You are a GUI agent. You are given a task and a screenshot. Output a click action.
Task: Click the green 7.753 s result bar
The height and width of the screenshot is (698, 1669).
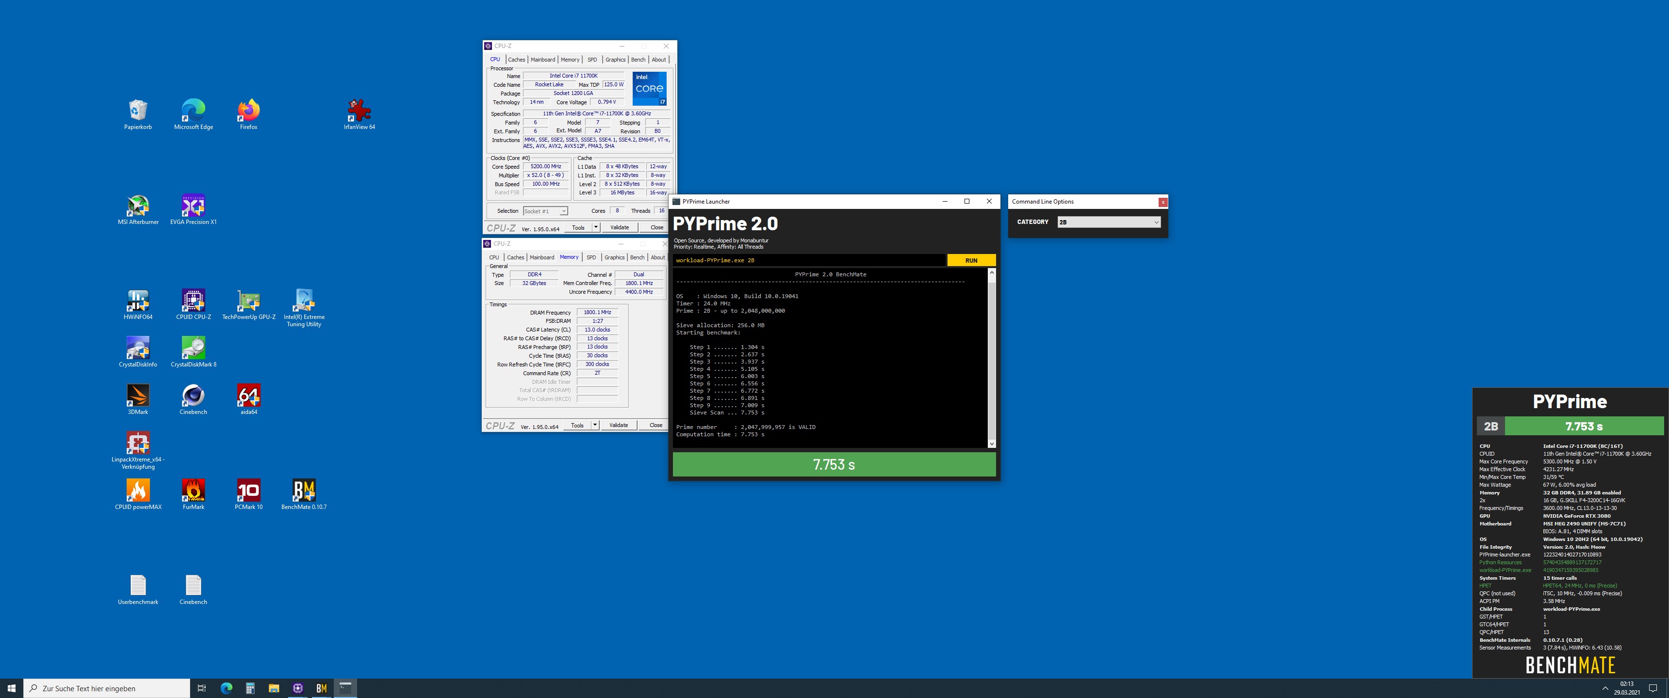click(x=834, y=464)
